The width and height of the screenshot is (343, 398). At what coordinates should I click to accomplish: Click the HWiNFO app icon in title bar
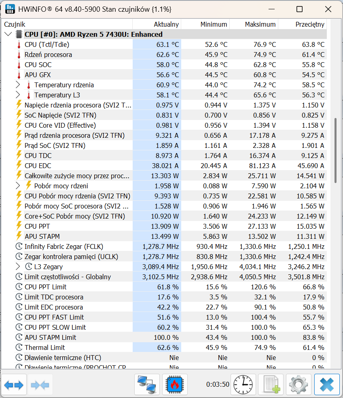pyautogui.click(x=9, y=9)
